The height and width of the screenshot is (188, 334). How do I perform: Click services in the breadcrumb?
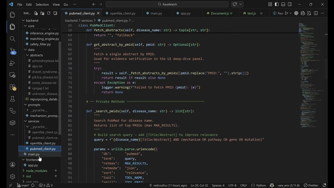pyautogui.click(x=87, y=20)
